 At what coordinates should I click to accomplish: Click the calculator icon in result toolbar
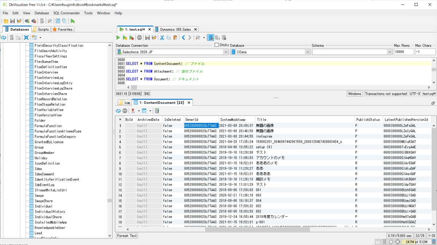pos(157,111)
